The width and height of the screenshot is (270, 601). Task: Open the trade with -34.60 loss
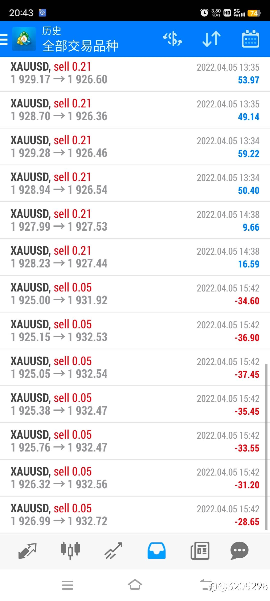click(x=135, y=294)
